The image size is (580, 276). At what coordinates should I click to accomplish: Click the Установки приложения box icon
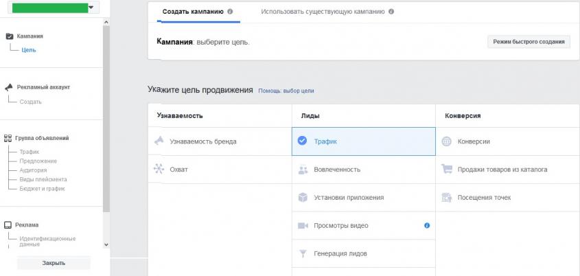(x=303, y=198)
